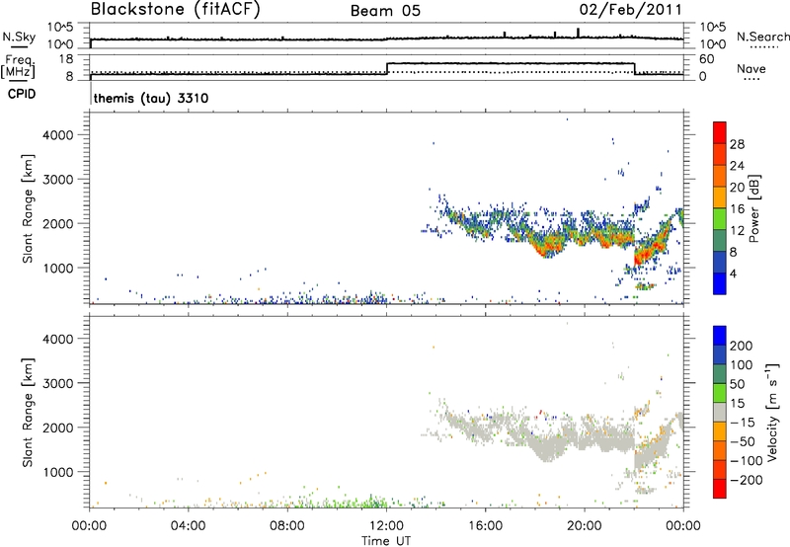Click the dark blue 200 swatch on the Velocity colorbar
Viewport: 790px width, 547px height.
(720, 336)
